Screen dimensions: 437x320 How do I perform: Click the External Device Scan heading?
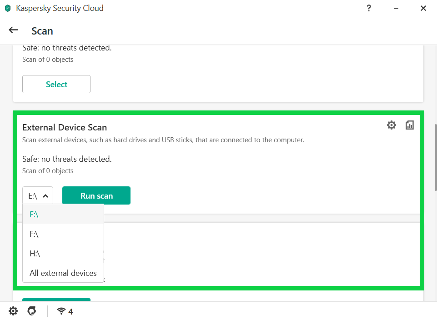[65, 127]
